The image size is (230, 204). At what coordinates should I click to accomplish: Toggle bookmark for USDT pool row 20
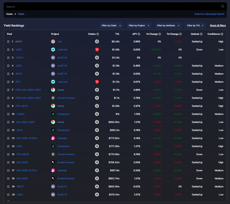[x=8, y=195]
